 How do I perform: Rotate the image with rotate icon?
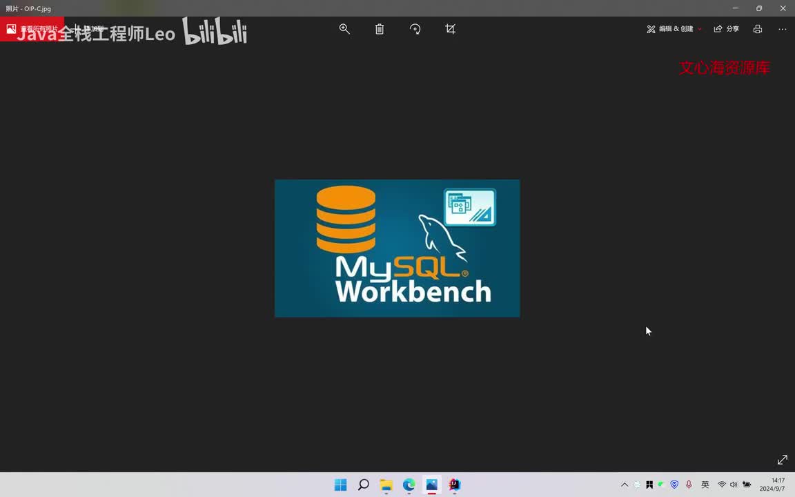coord(415,29)
